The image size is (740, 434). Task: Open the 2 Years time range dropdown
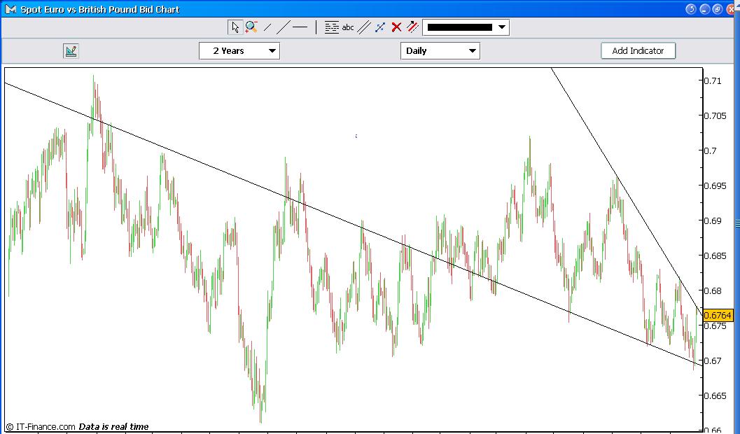click(239, 50)
